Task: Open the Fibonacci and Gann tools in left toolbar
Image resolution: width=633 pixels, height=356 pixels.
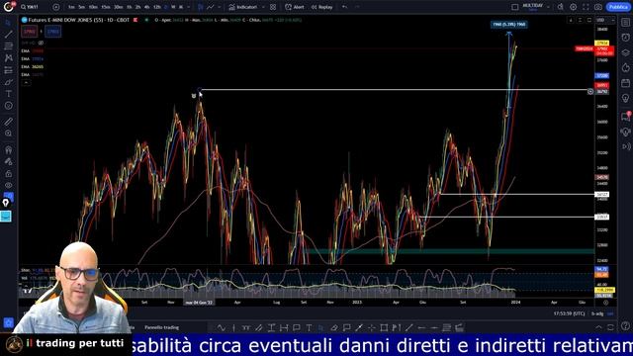Action: click(9, 46)
